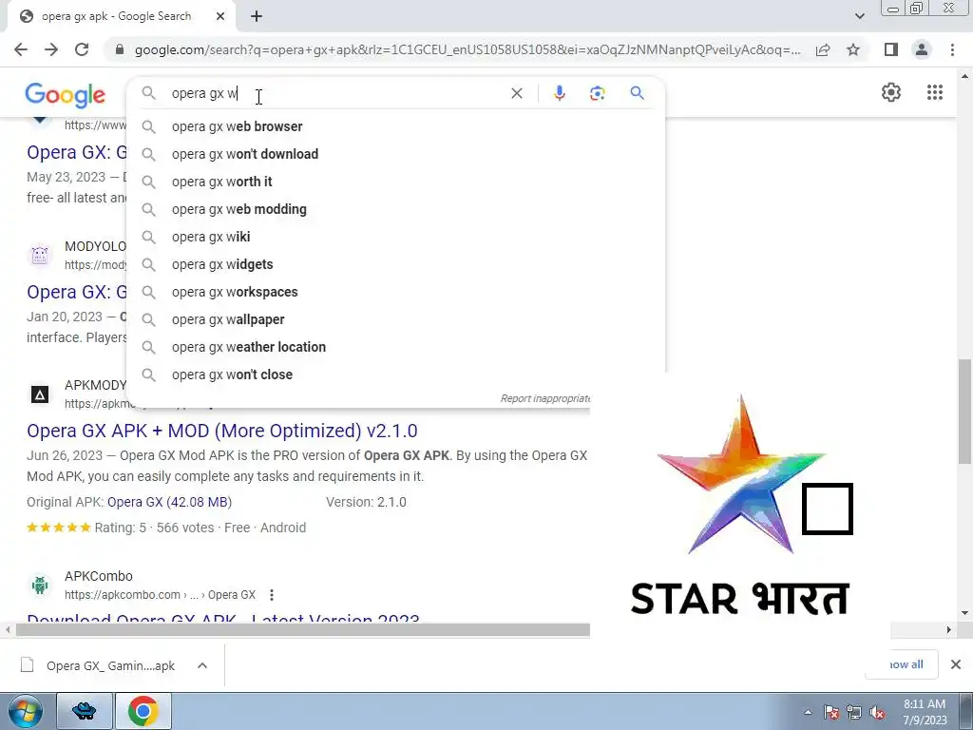
Task: Select suggestion 'opera gx web browser'
Action: tap(395, 126)
